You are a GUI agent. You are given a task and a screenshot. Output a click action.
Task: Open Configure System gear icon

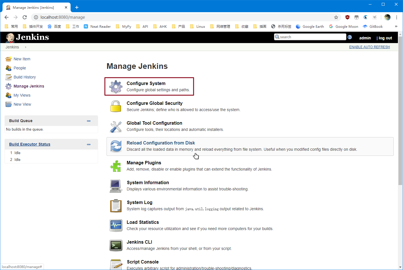tap(116, 87)
